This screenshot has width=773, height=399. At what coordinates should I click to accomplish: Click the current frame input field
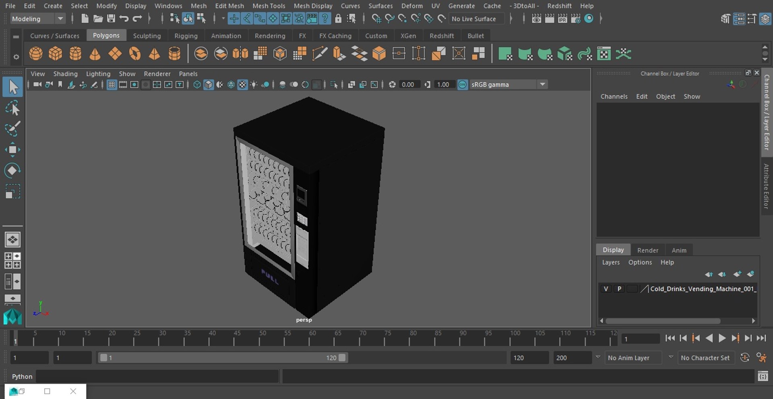pos(640,339)
